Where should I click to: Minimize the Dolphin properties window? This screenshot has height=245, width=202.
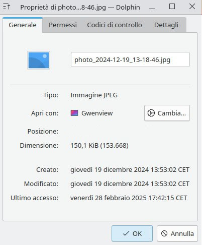[x=152, y=7]
